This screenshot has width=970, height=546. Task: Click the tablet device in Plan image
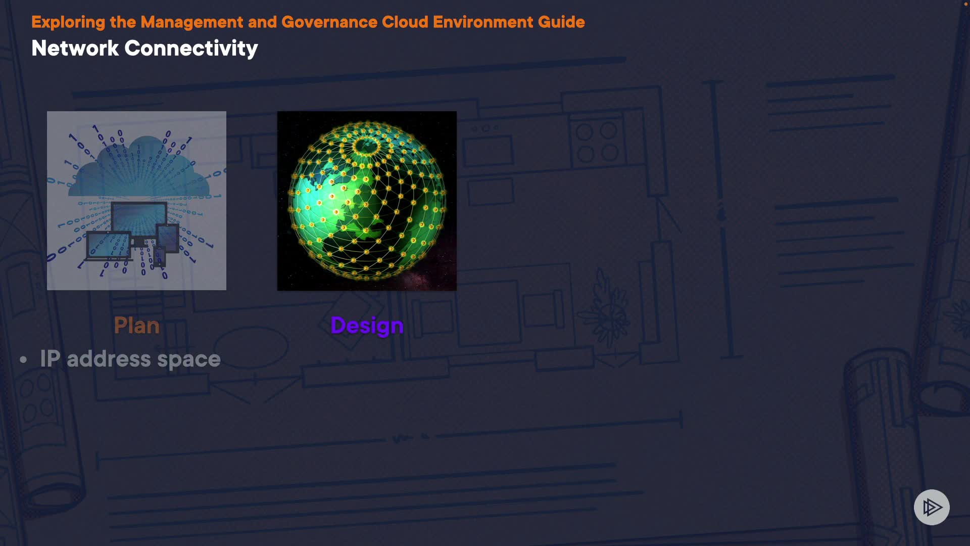click(168, 238)
